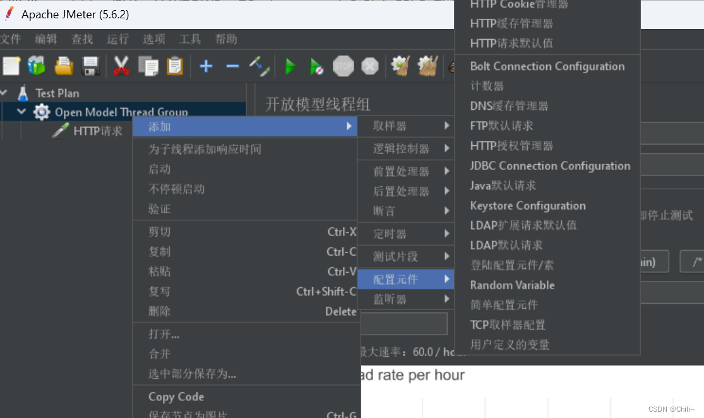The height and width of the screenshot is (418, 704).
Task: Click the Save floppy disk icon
Action: point(91,66)
